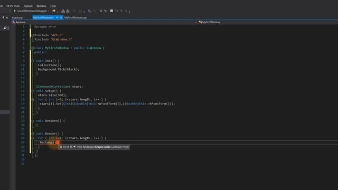
Task: Collapse the MyFirstWindow class block
Action: coord(33,48)
